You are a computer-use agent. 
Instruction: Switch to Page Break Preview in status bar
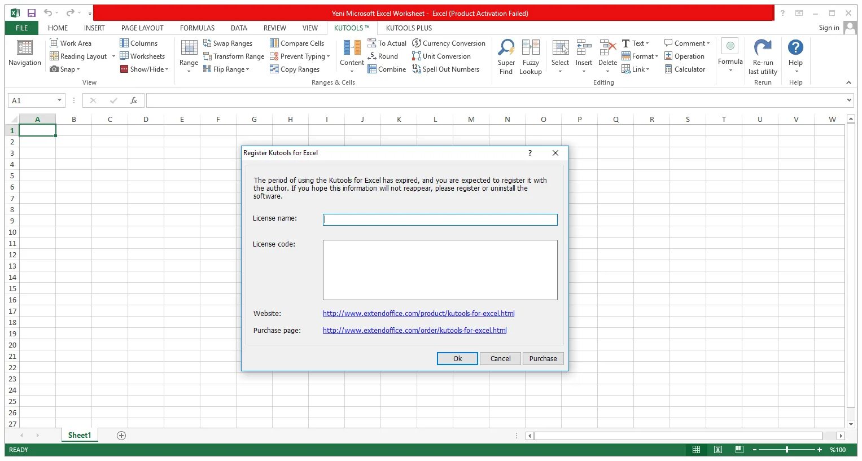(x=739, y=450)
